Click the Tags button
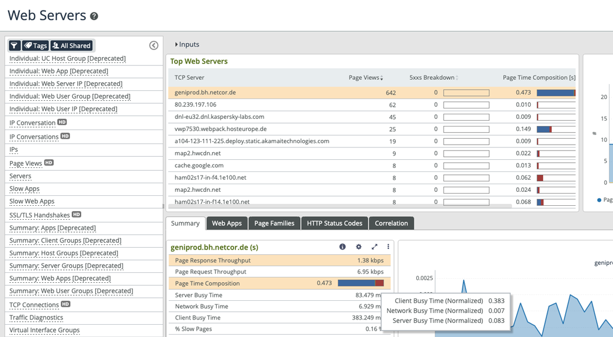The image size is (613, 337). pyautogui.click(x=35, y=45)
